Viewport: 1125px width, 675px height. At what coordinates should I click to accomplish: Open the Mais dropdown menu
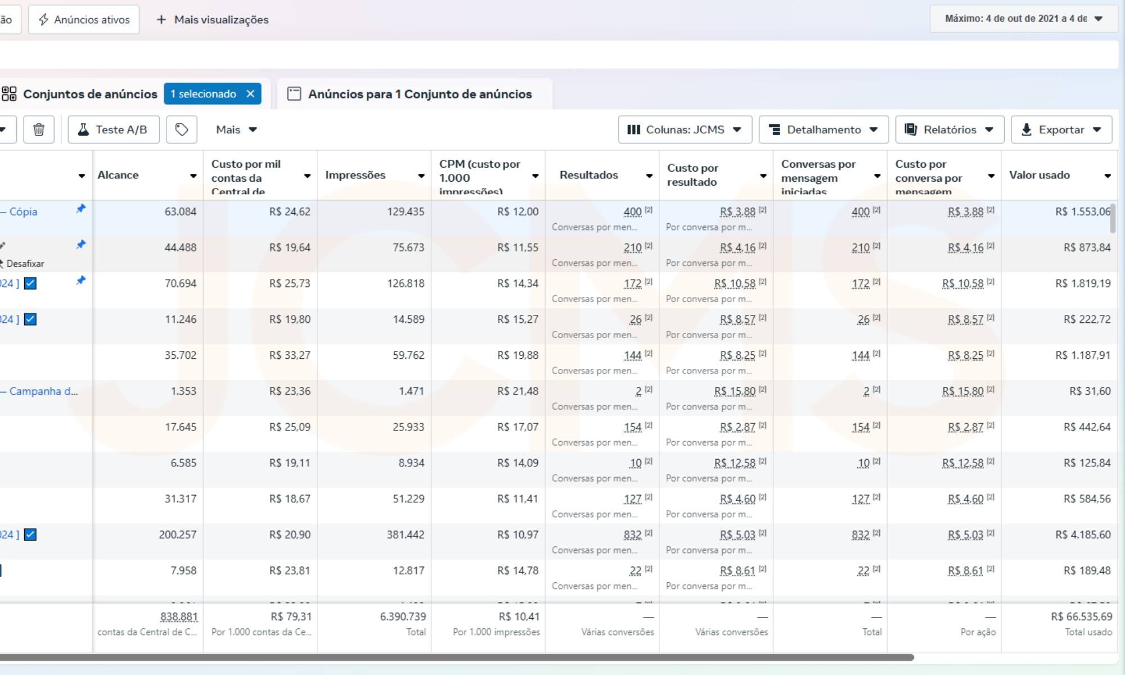[236, 130]
